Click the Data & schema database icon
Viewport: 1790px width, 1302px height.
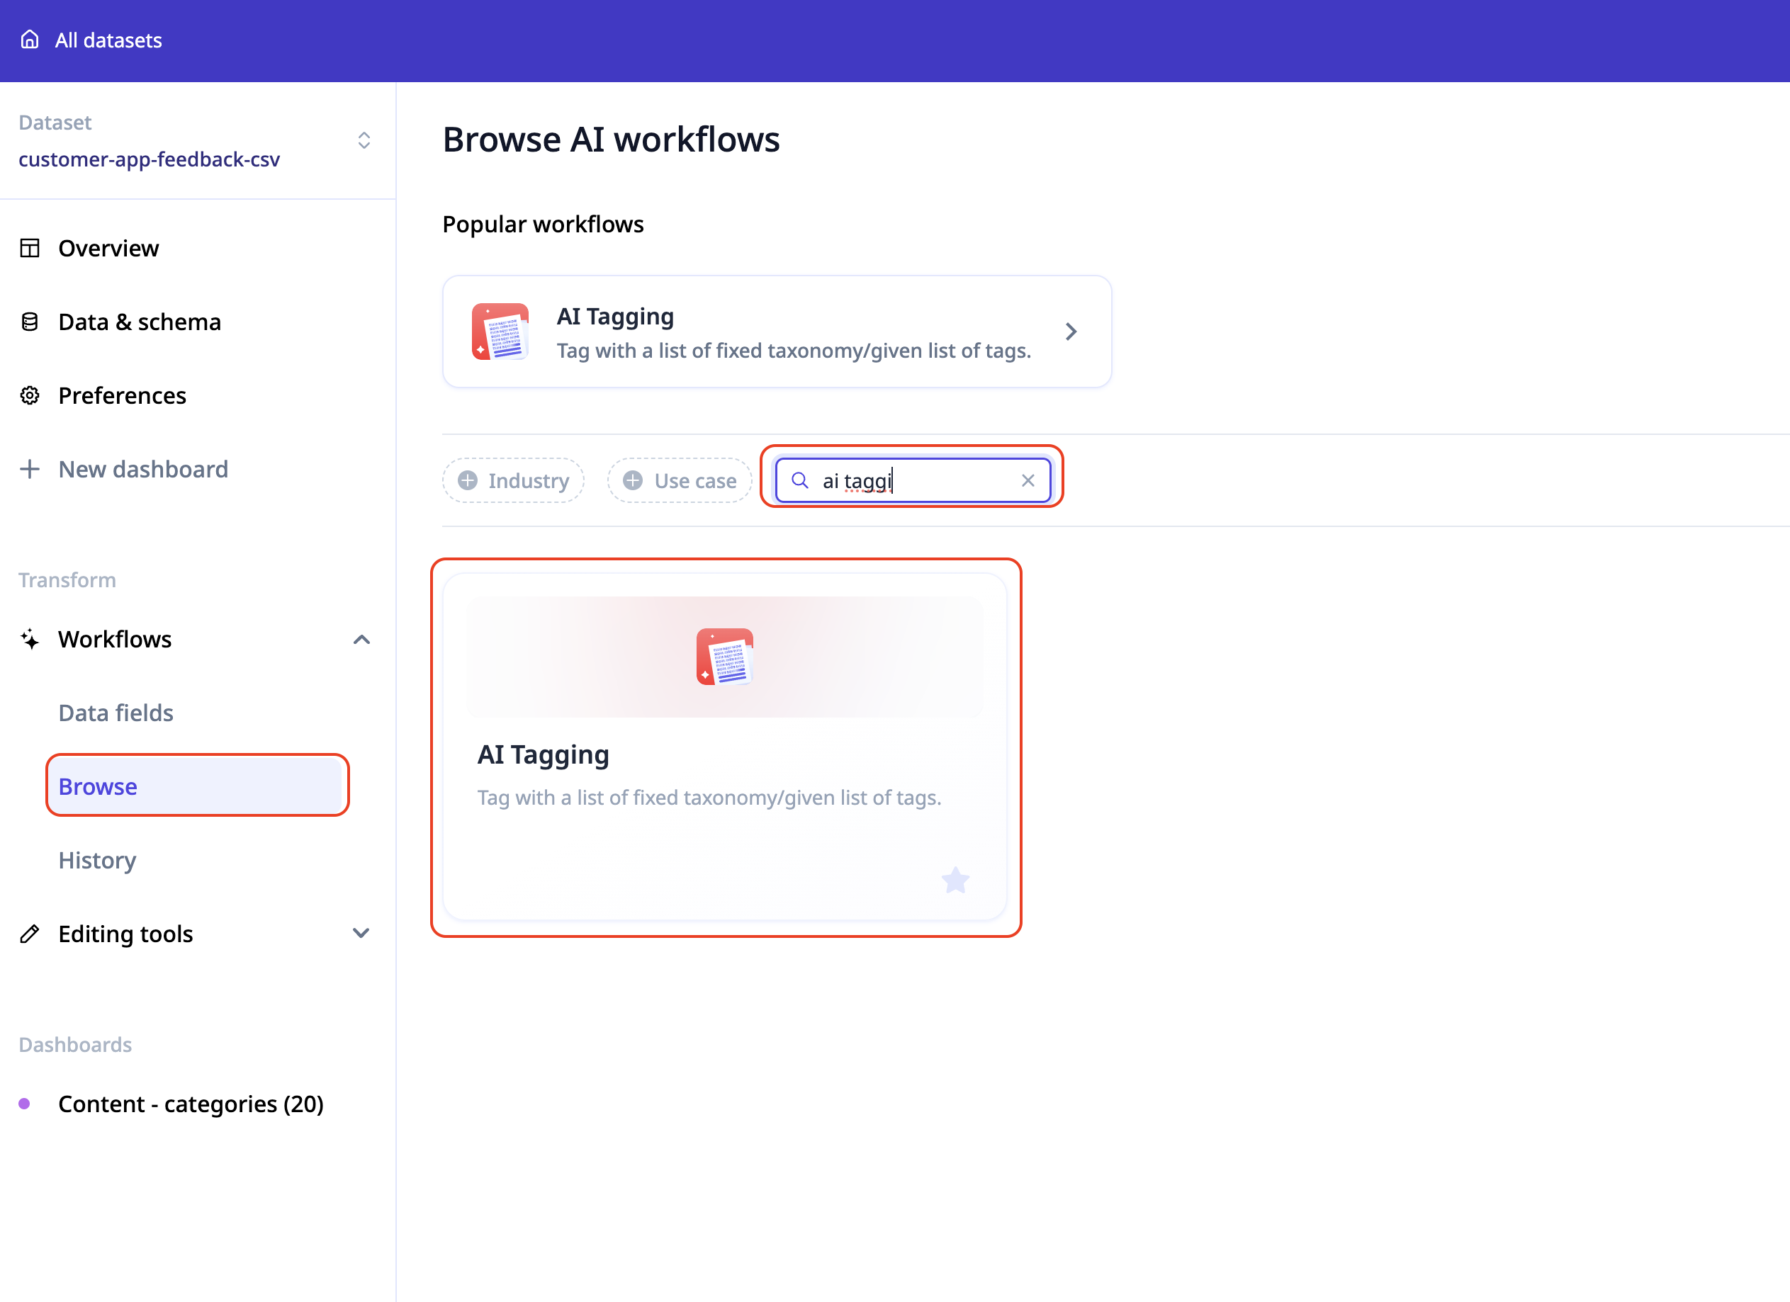coord(30,322)
